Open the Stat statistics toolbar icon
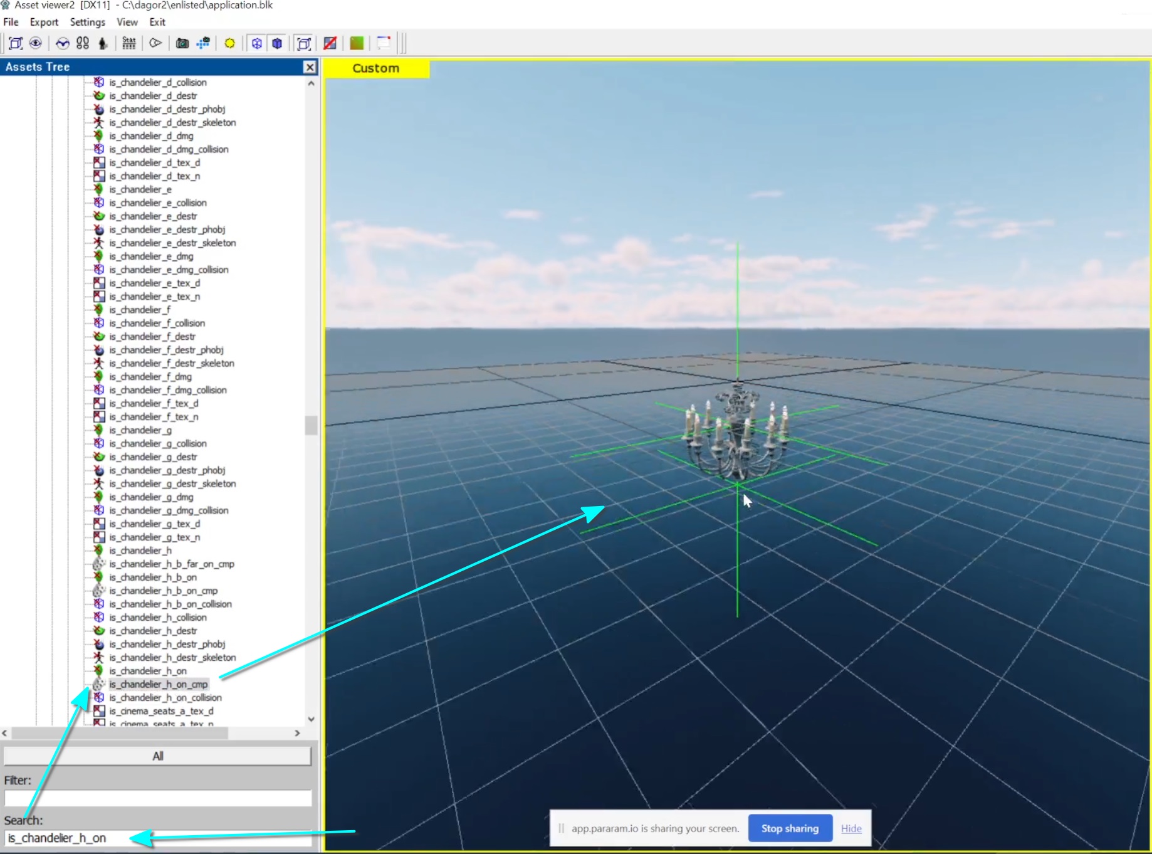 point(128,43)
